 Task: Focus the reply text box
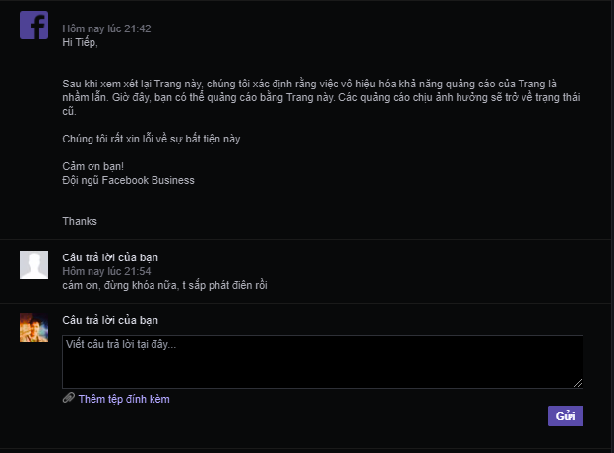pyautogui.click(x=322, y=362)
